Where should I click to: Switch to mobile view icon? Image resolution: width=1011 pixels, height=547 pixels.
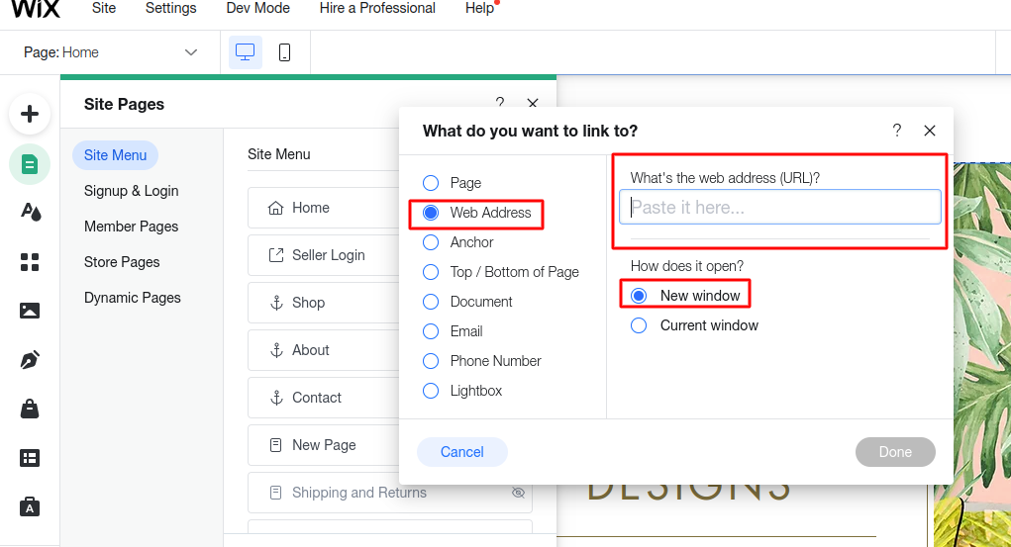pos(284,52)
